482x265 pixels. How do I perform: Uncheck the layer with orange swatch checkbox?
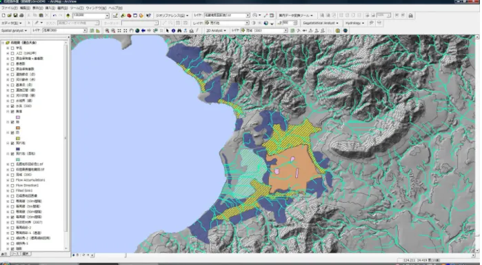[12, 122]
